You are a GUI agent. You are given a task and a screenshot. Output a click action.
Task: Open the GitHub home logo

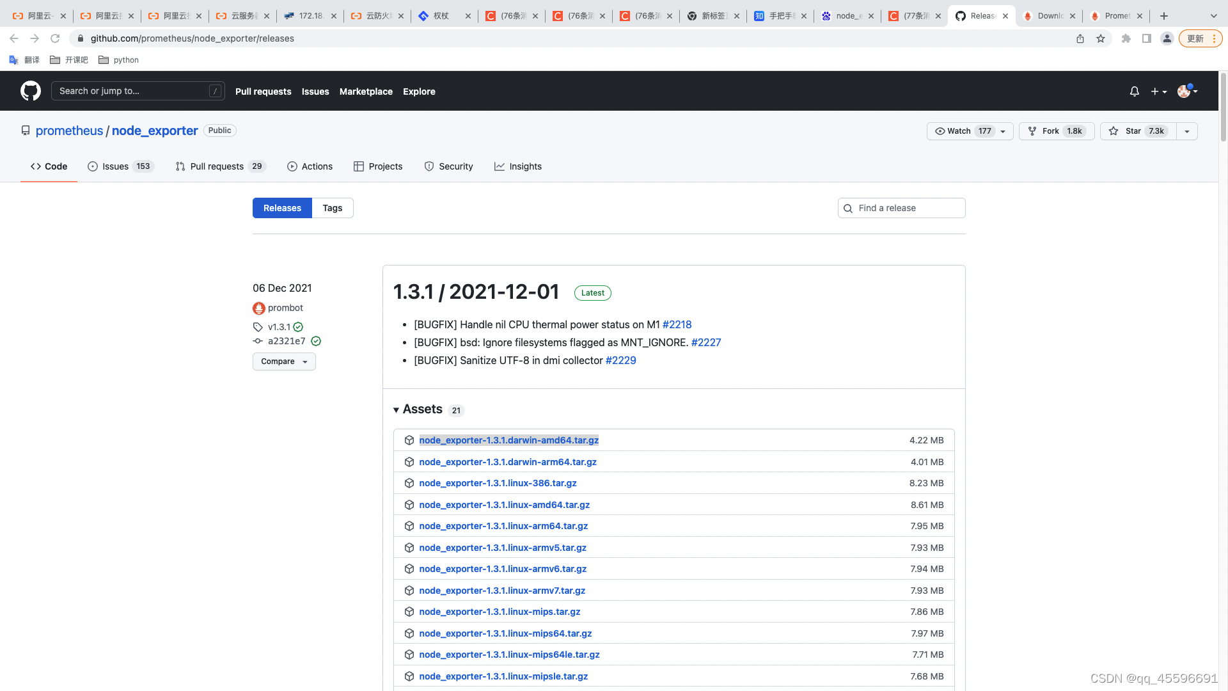[x=31, y=91]
